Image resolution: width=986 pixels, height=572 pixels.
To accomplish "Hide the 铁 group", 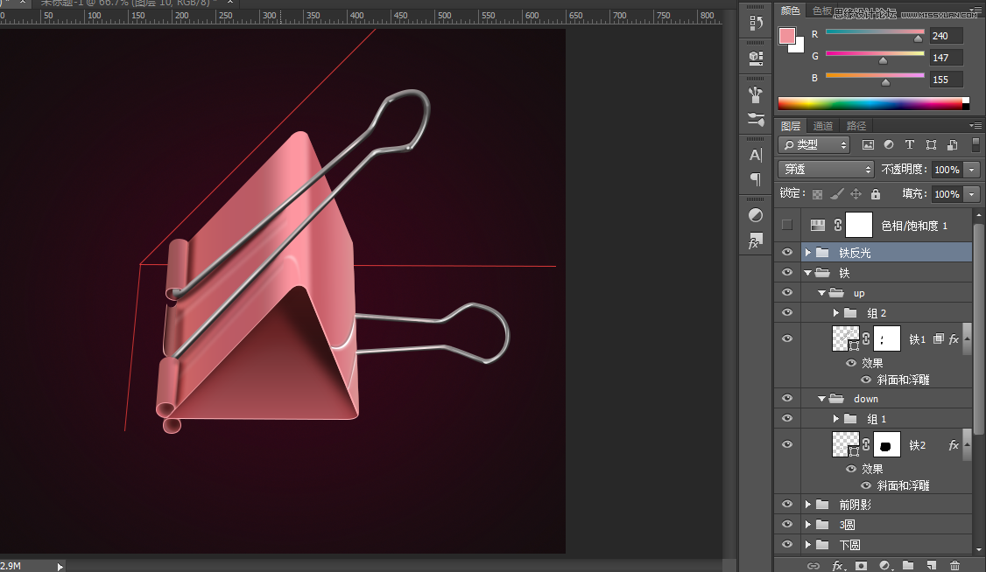I will [786, 273].
